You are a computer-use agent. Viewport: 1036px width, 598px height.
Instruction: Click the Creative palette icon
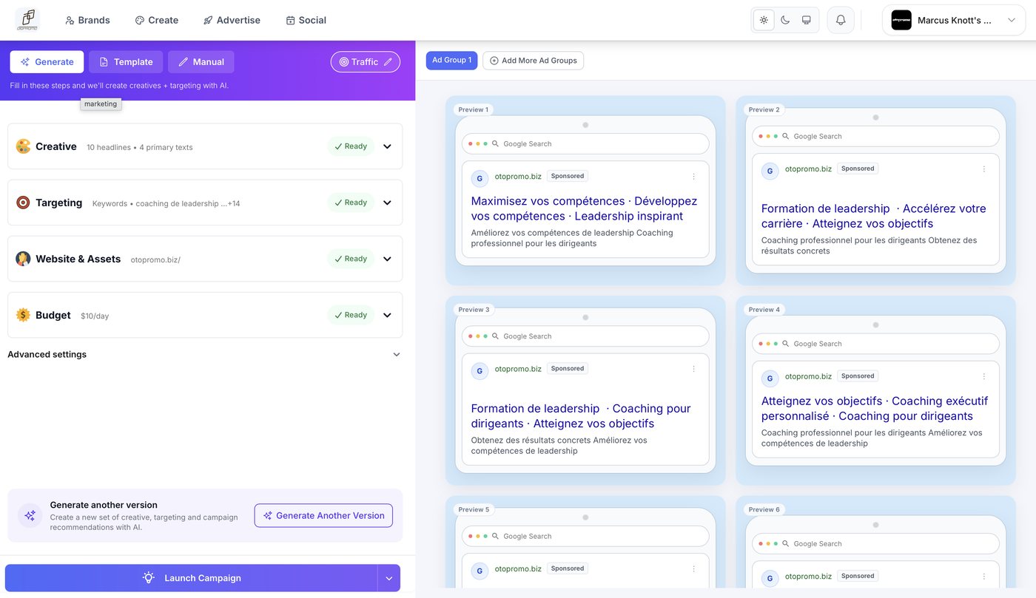click(23, 146)
